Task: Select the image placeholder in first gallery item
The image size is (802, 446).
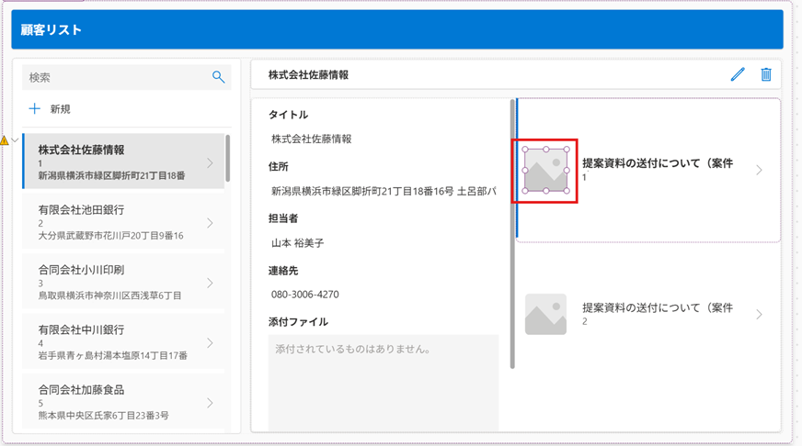Action: pos(546,171)
